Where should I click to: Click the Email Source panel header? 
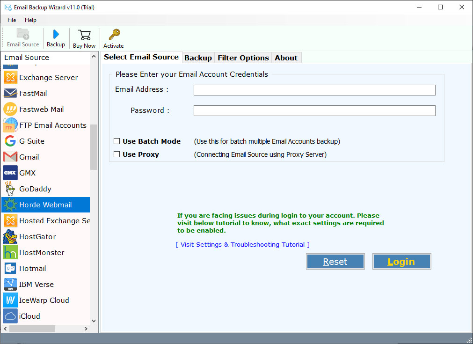pyautogui.click(x=45, y=57)
